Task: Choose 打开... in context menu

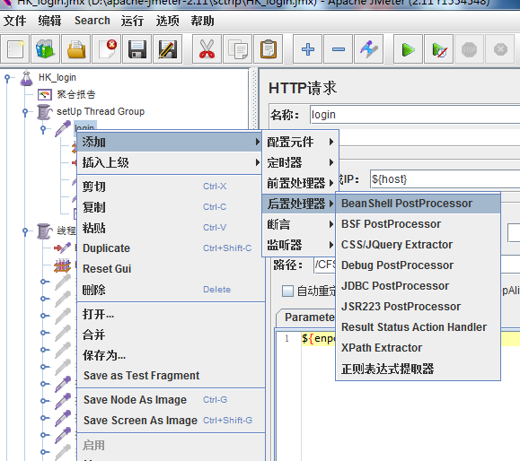Action: [171, 314]
